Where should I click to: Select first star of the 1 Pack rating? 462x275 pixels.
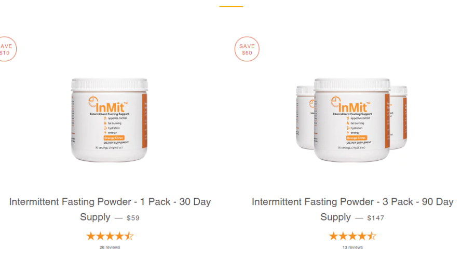coord(91,236)
